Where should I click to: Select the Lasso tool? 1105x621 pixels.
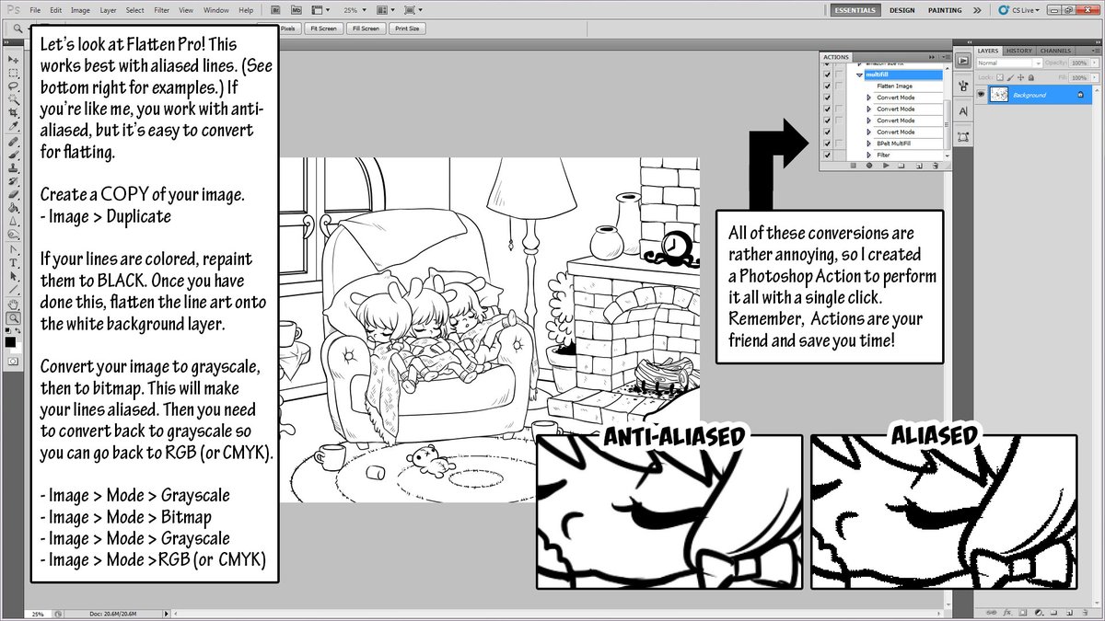(x=14, y=86)
